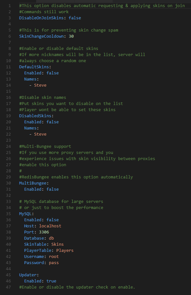
Task: Select line number 12 in the gutter
Action: click(8, 73)
